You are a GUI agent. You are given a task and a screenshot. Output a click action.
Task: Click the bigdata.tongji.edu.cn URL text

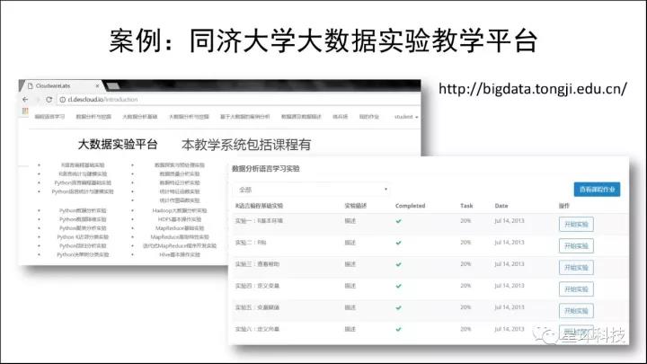point(533,89)
